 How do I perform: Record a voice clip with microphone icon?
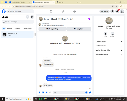[40, 93]
